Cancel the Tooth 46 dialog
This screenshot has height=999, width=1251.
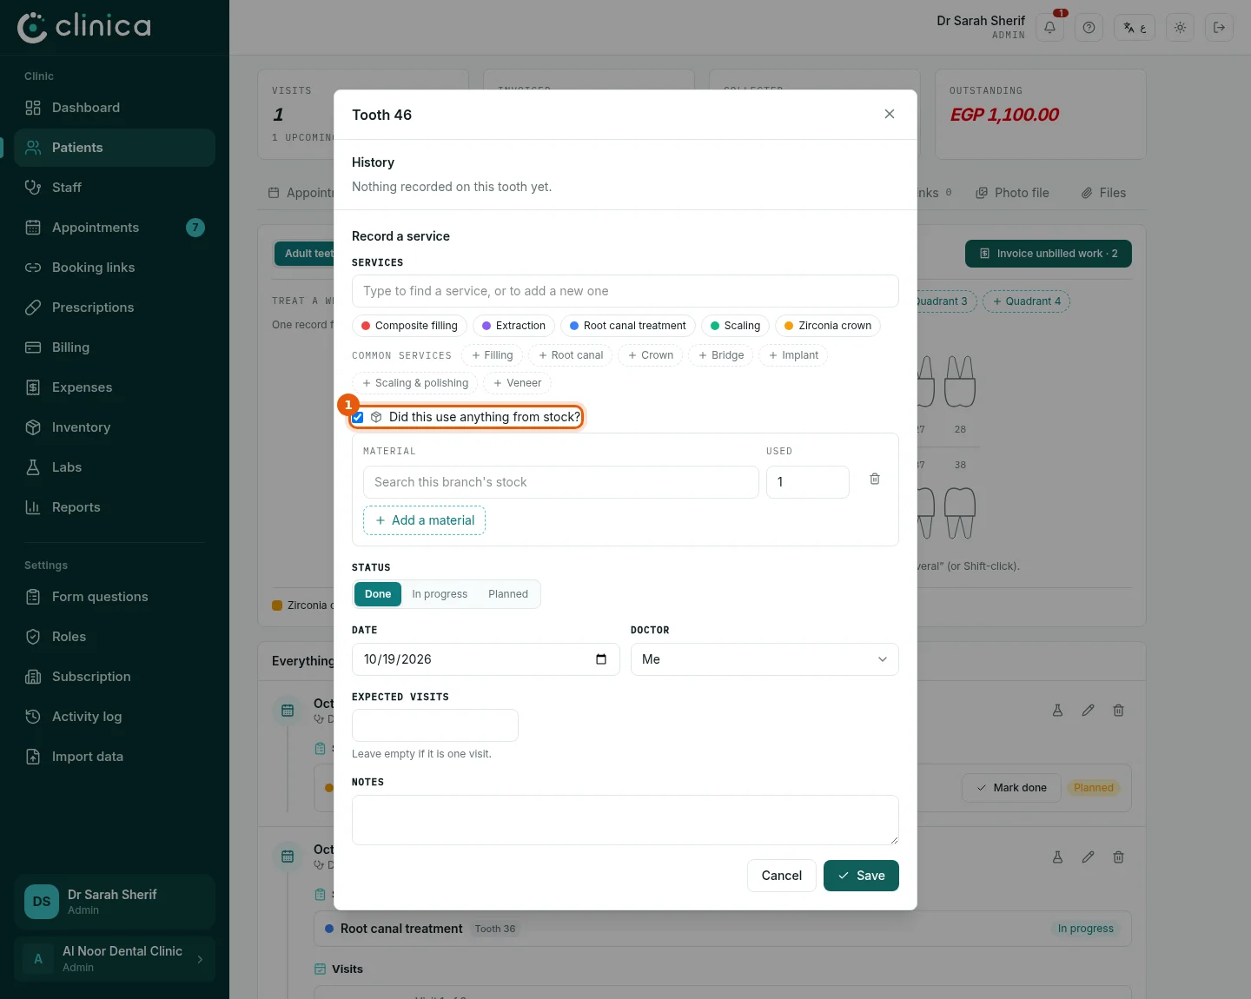[x=782, y=876]
